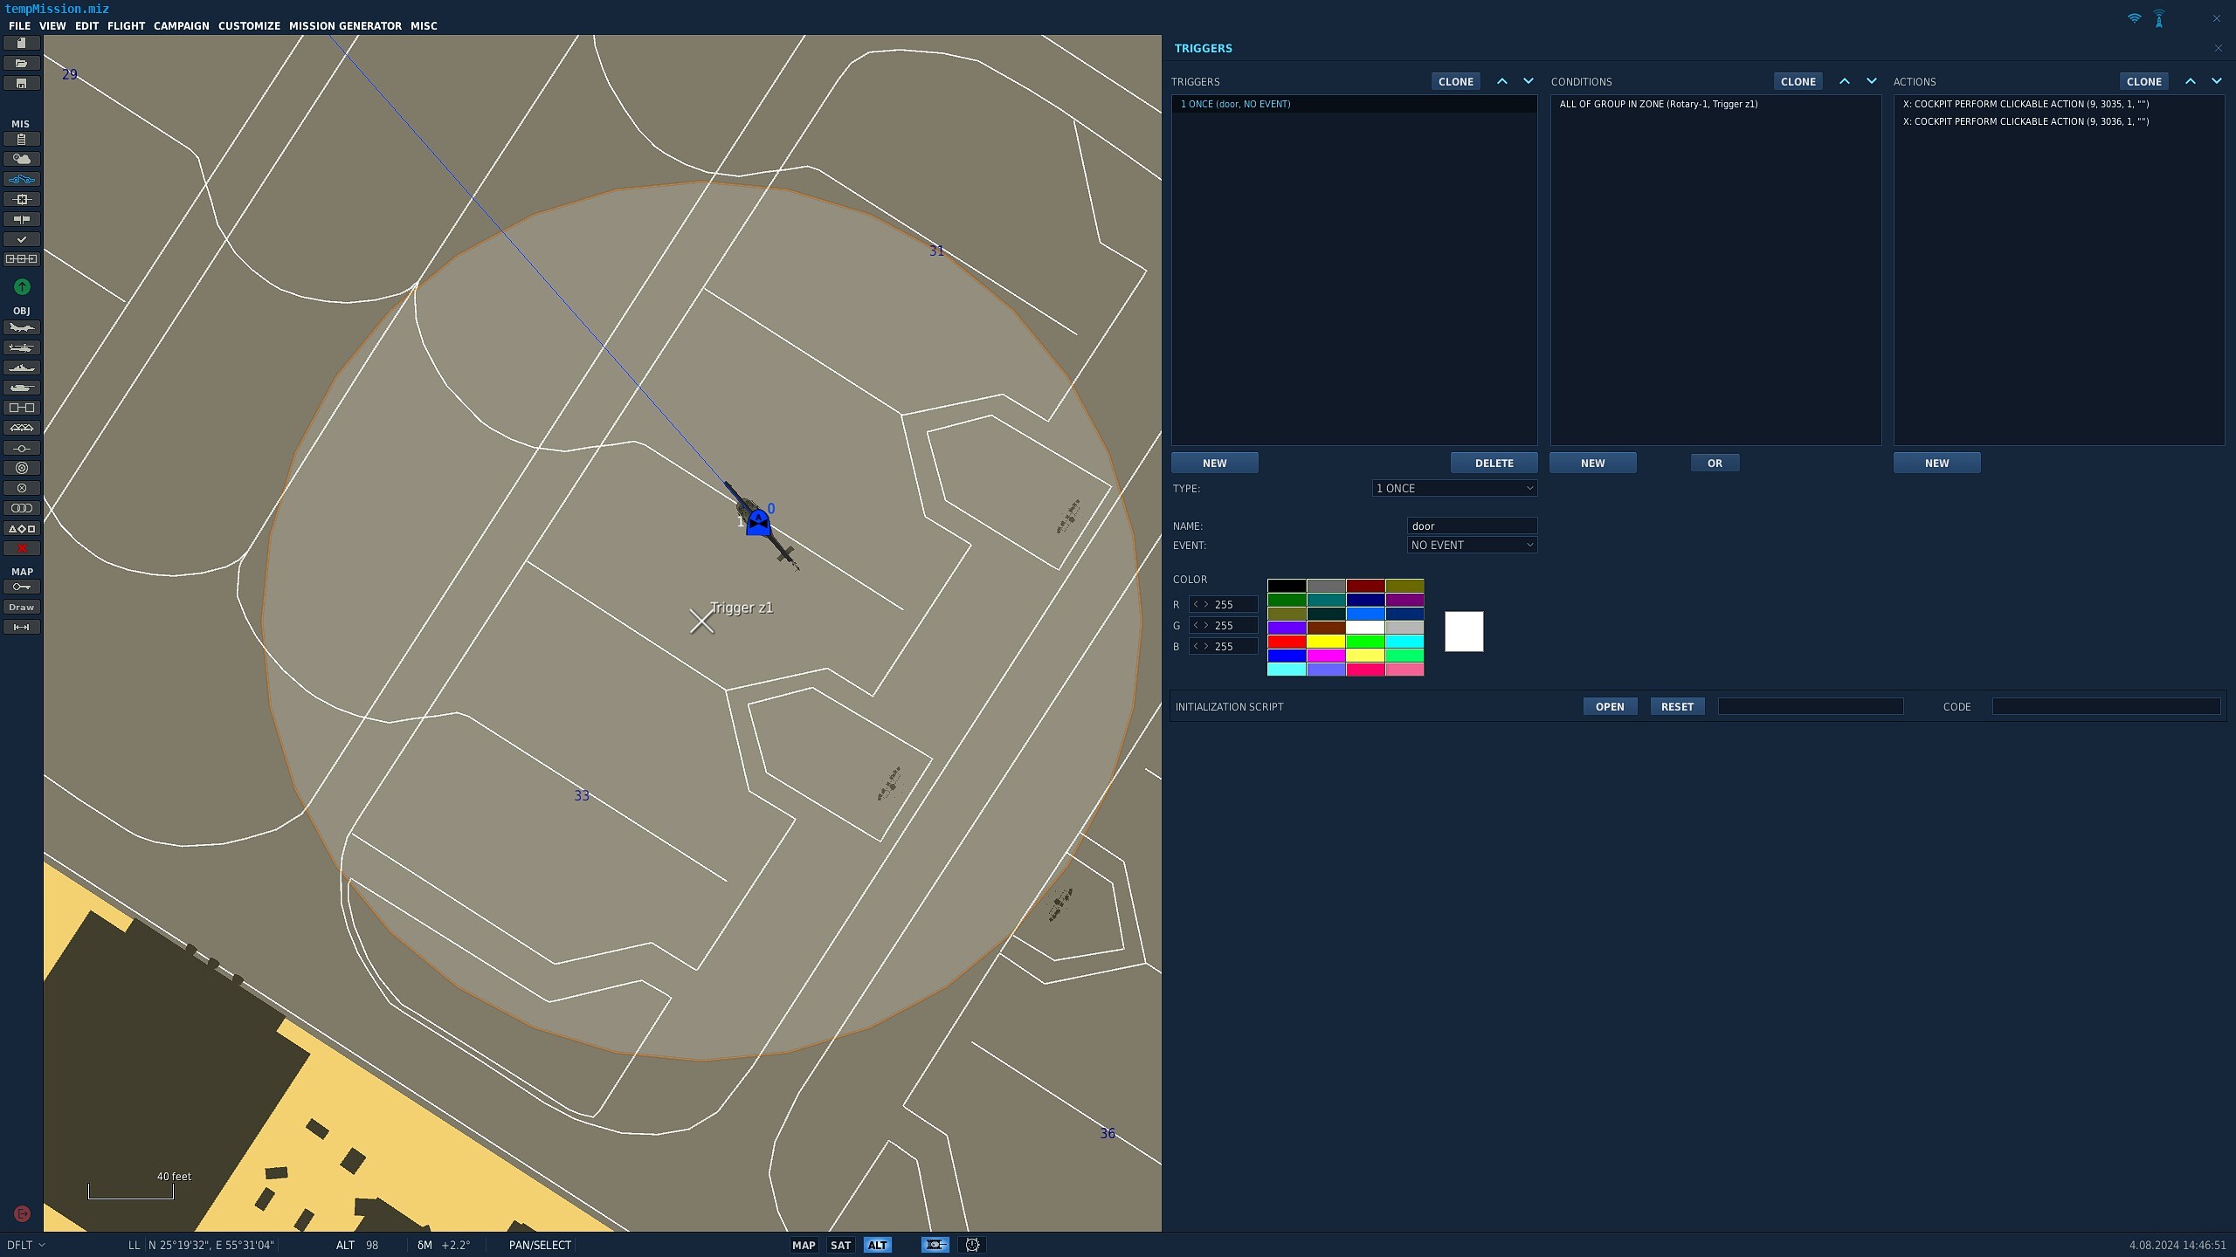Viewport: 2236px width, 1257px height.
Task: Toggle ALT map view mode
Action: pos(877,1245)
